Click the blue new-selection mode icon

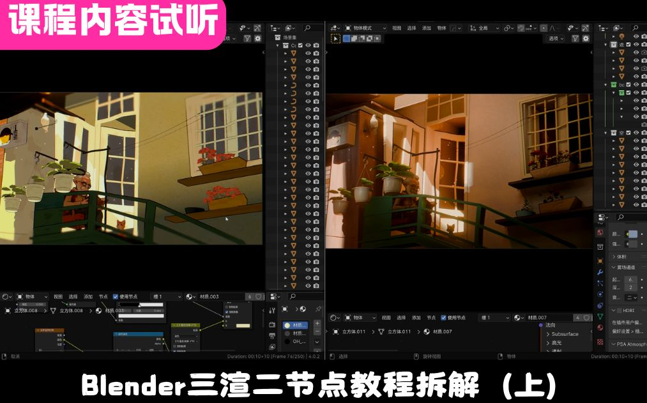(347, 38)
